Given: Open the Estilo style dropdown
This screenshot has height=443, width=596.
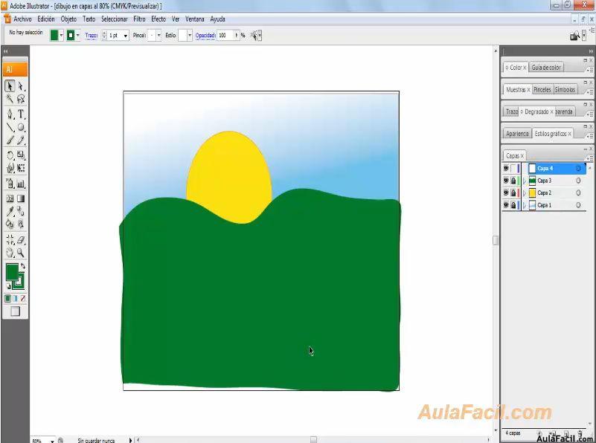Looking at the screenshot, I should point(190,35).
